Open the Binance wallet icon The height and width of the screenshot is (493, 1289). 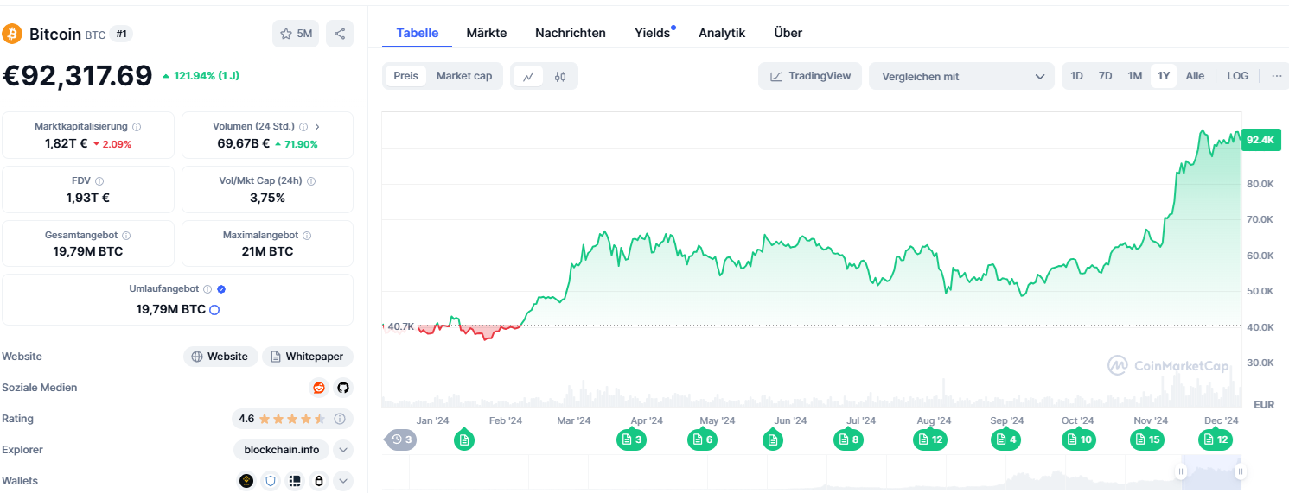coord(246,481)
